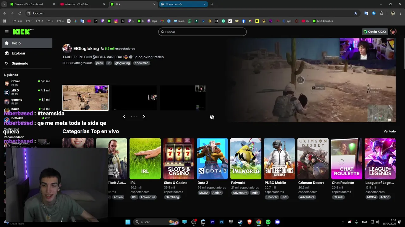Open Spotify from the taskbar
Screen dimensions: 405x227
point(268,222)
